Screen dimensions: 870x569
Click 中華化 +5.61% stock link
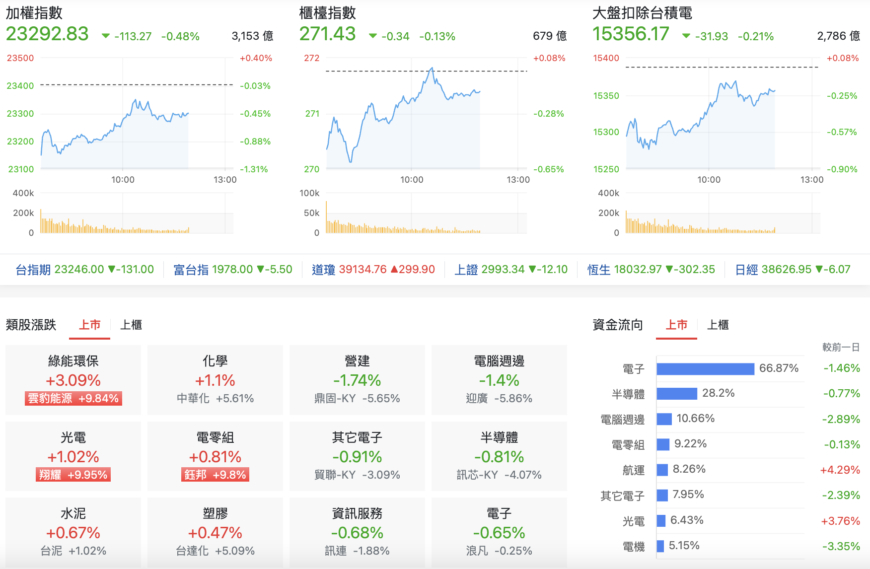point(215,398)
